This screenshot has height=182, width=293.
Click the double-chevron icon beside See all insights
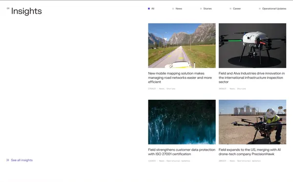click(x=8, y=160)
